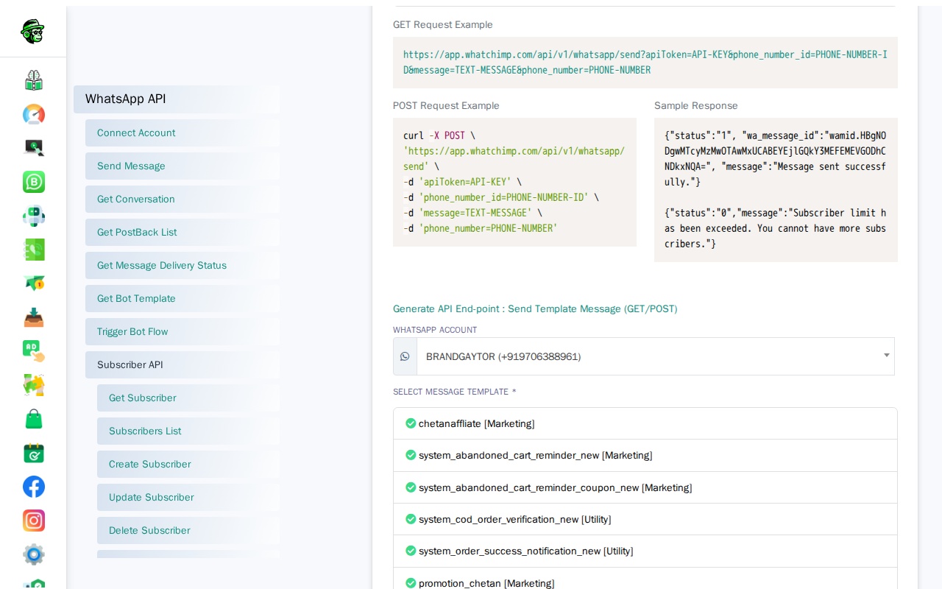The width and height of the screenshot is (942, 589).
Task: Open Get Message Delivery Status menu item
Action: [183, 266]
